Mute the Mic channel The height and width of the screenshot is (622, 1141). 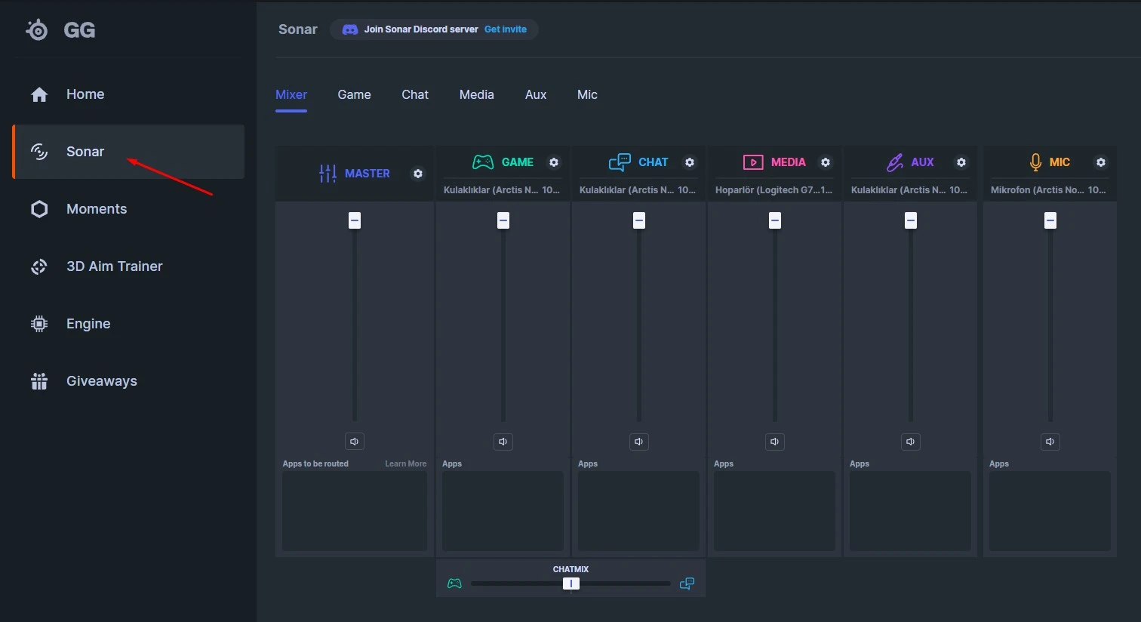pyautogui.click(x=1050, y=442)
